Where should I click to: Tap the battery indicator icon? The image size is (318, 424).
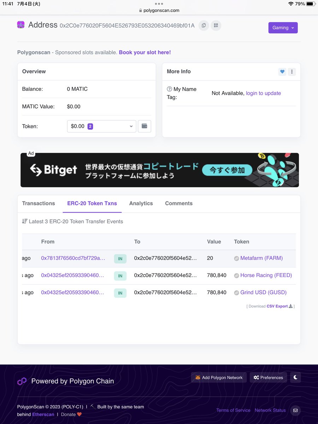[x=310, y=4]
